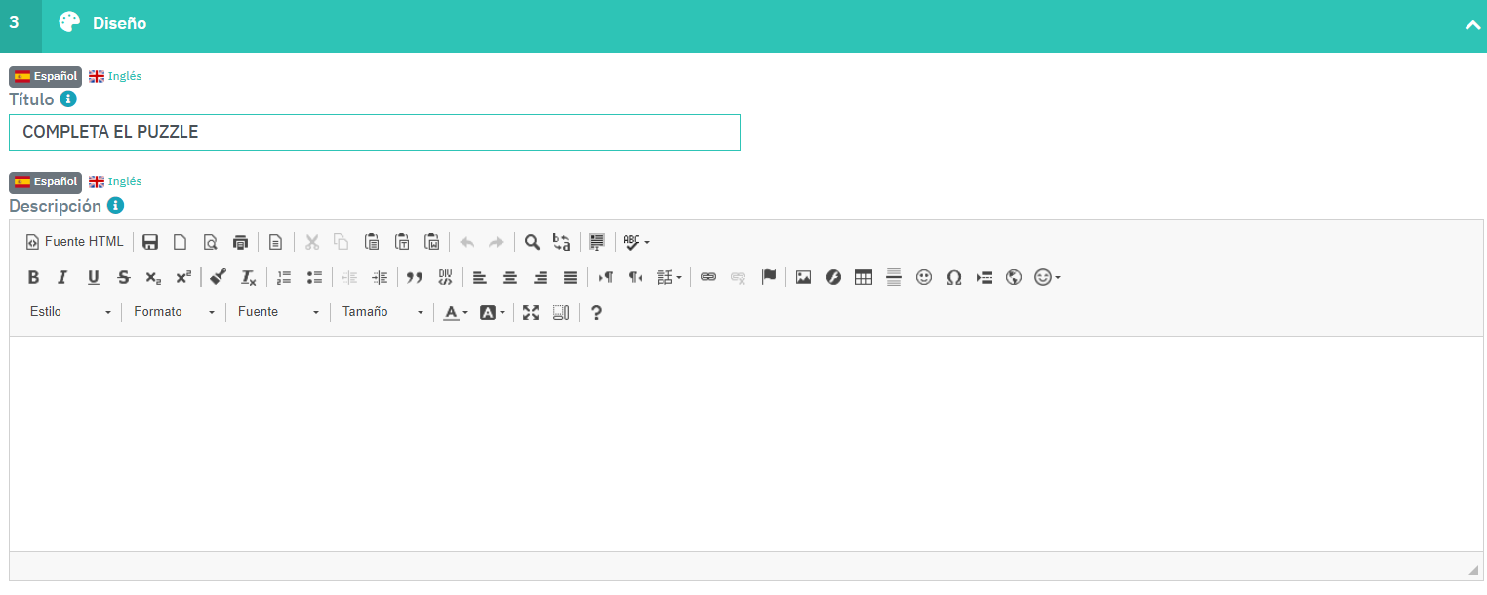
Task: Insert a numbered list
Action: [x=285, y=277]
